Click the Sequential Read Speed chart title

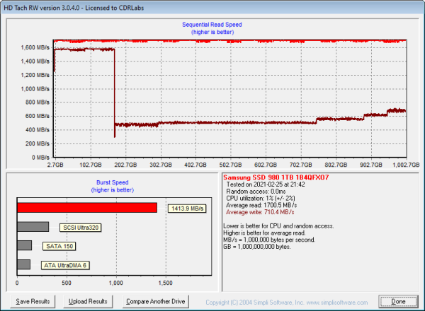tap(212, 25)
